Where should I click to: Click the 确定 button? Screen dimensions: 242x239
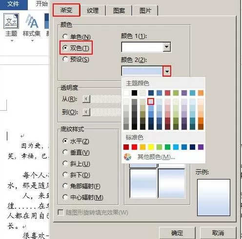coord(177,233)
